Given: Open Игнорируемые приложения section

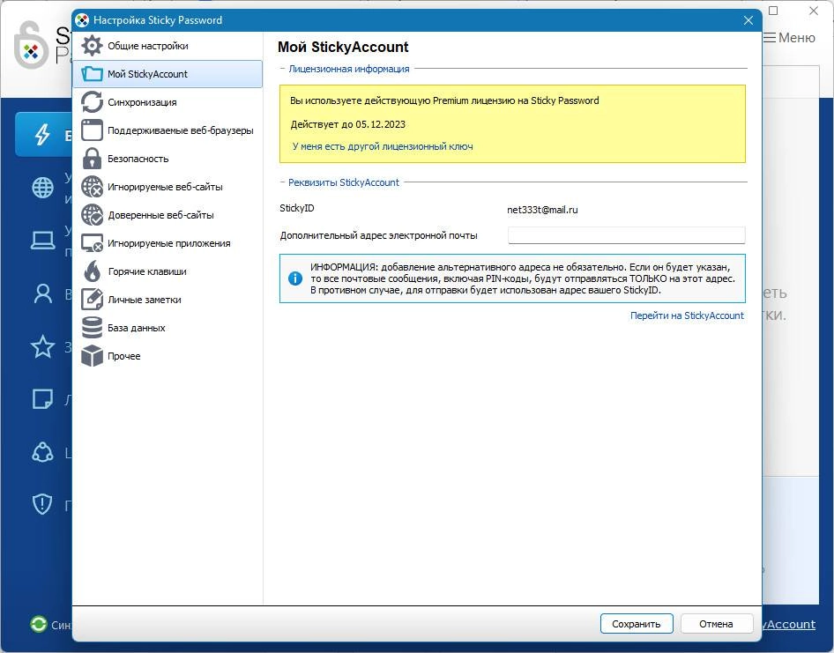Looking at the screenshot, I should click(168, 243).
